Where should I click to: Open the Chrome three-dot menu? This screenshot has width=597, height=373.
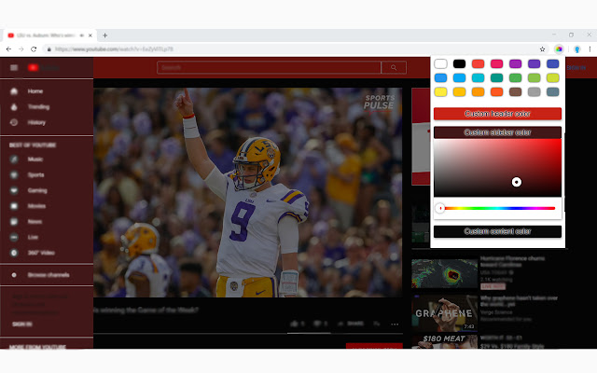tap(589, 48)
